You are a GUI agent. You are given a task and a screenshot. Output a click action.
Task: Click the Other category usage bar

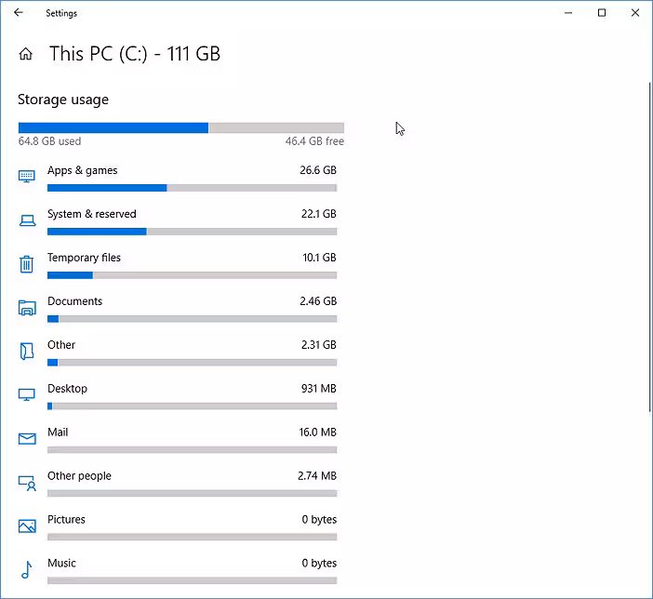tap(192, 363)
